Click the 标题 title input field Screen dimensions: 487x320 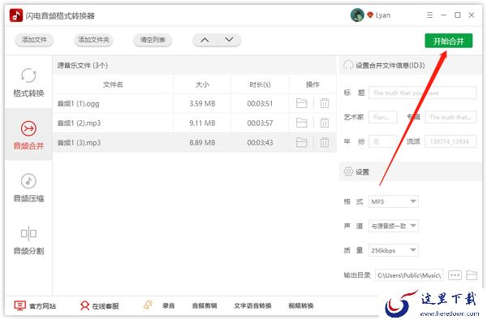[x=422, y=93]
